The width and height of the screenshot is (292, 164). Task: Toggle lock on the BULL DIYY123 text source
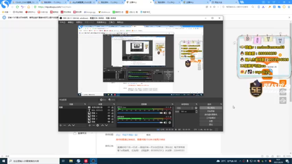[x=112, y=110]
